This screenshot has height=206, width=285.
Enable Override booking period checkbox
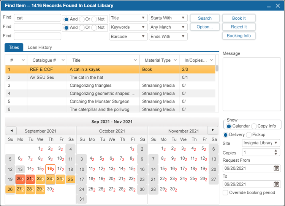point(226,193)
